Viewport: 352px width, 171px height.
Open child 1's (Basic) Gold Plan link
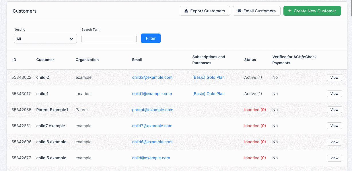pyautogui.click(x=209, y=94)
